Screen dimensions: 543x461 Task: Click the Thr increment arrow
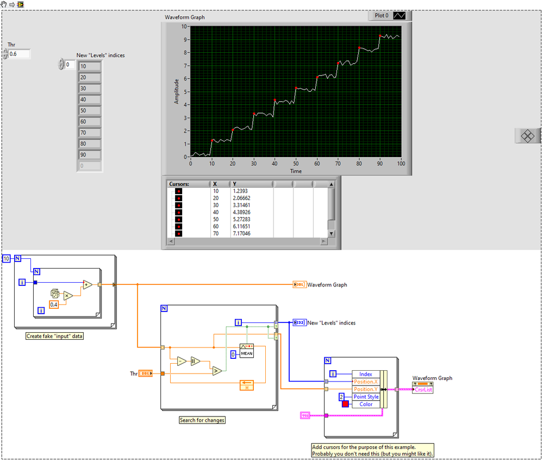point(5,51)
